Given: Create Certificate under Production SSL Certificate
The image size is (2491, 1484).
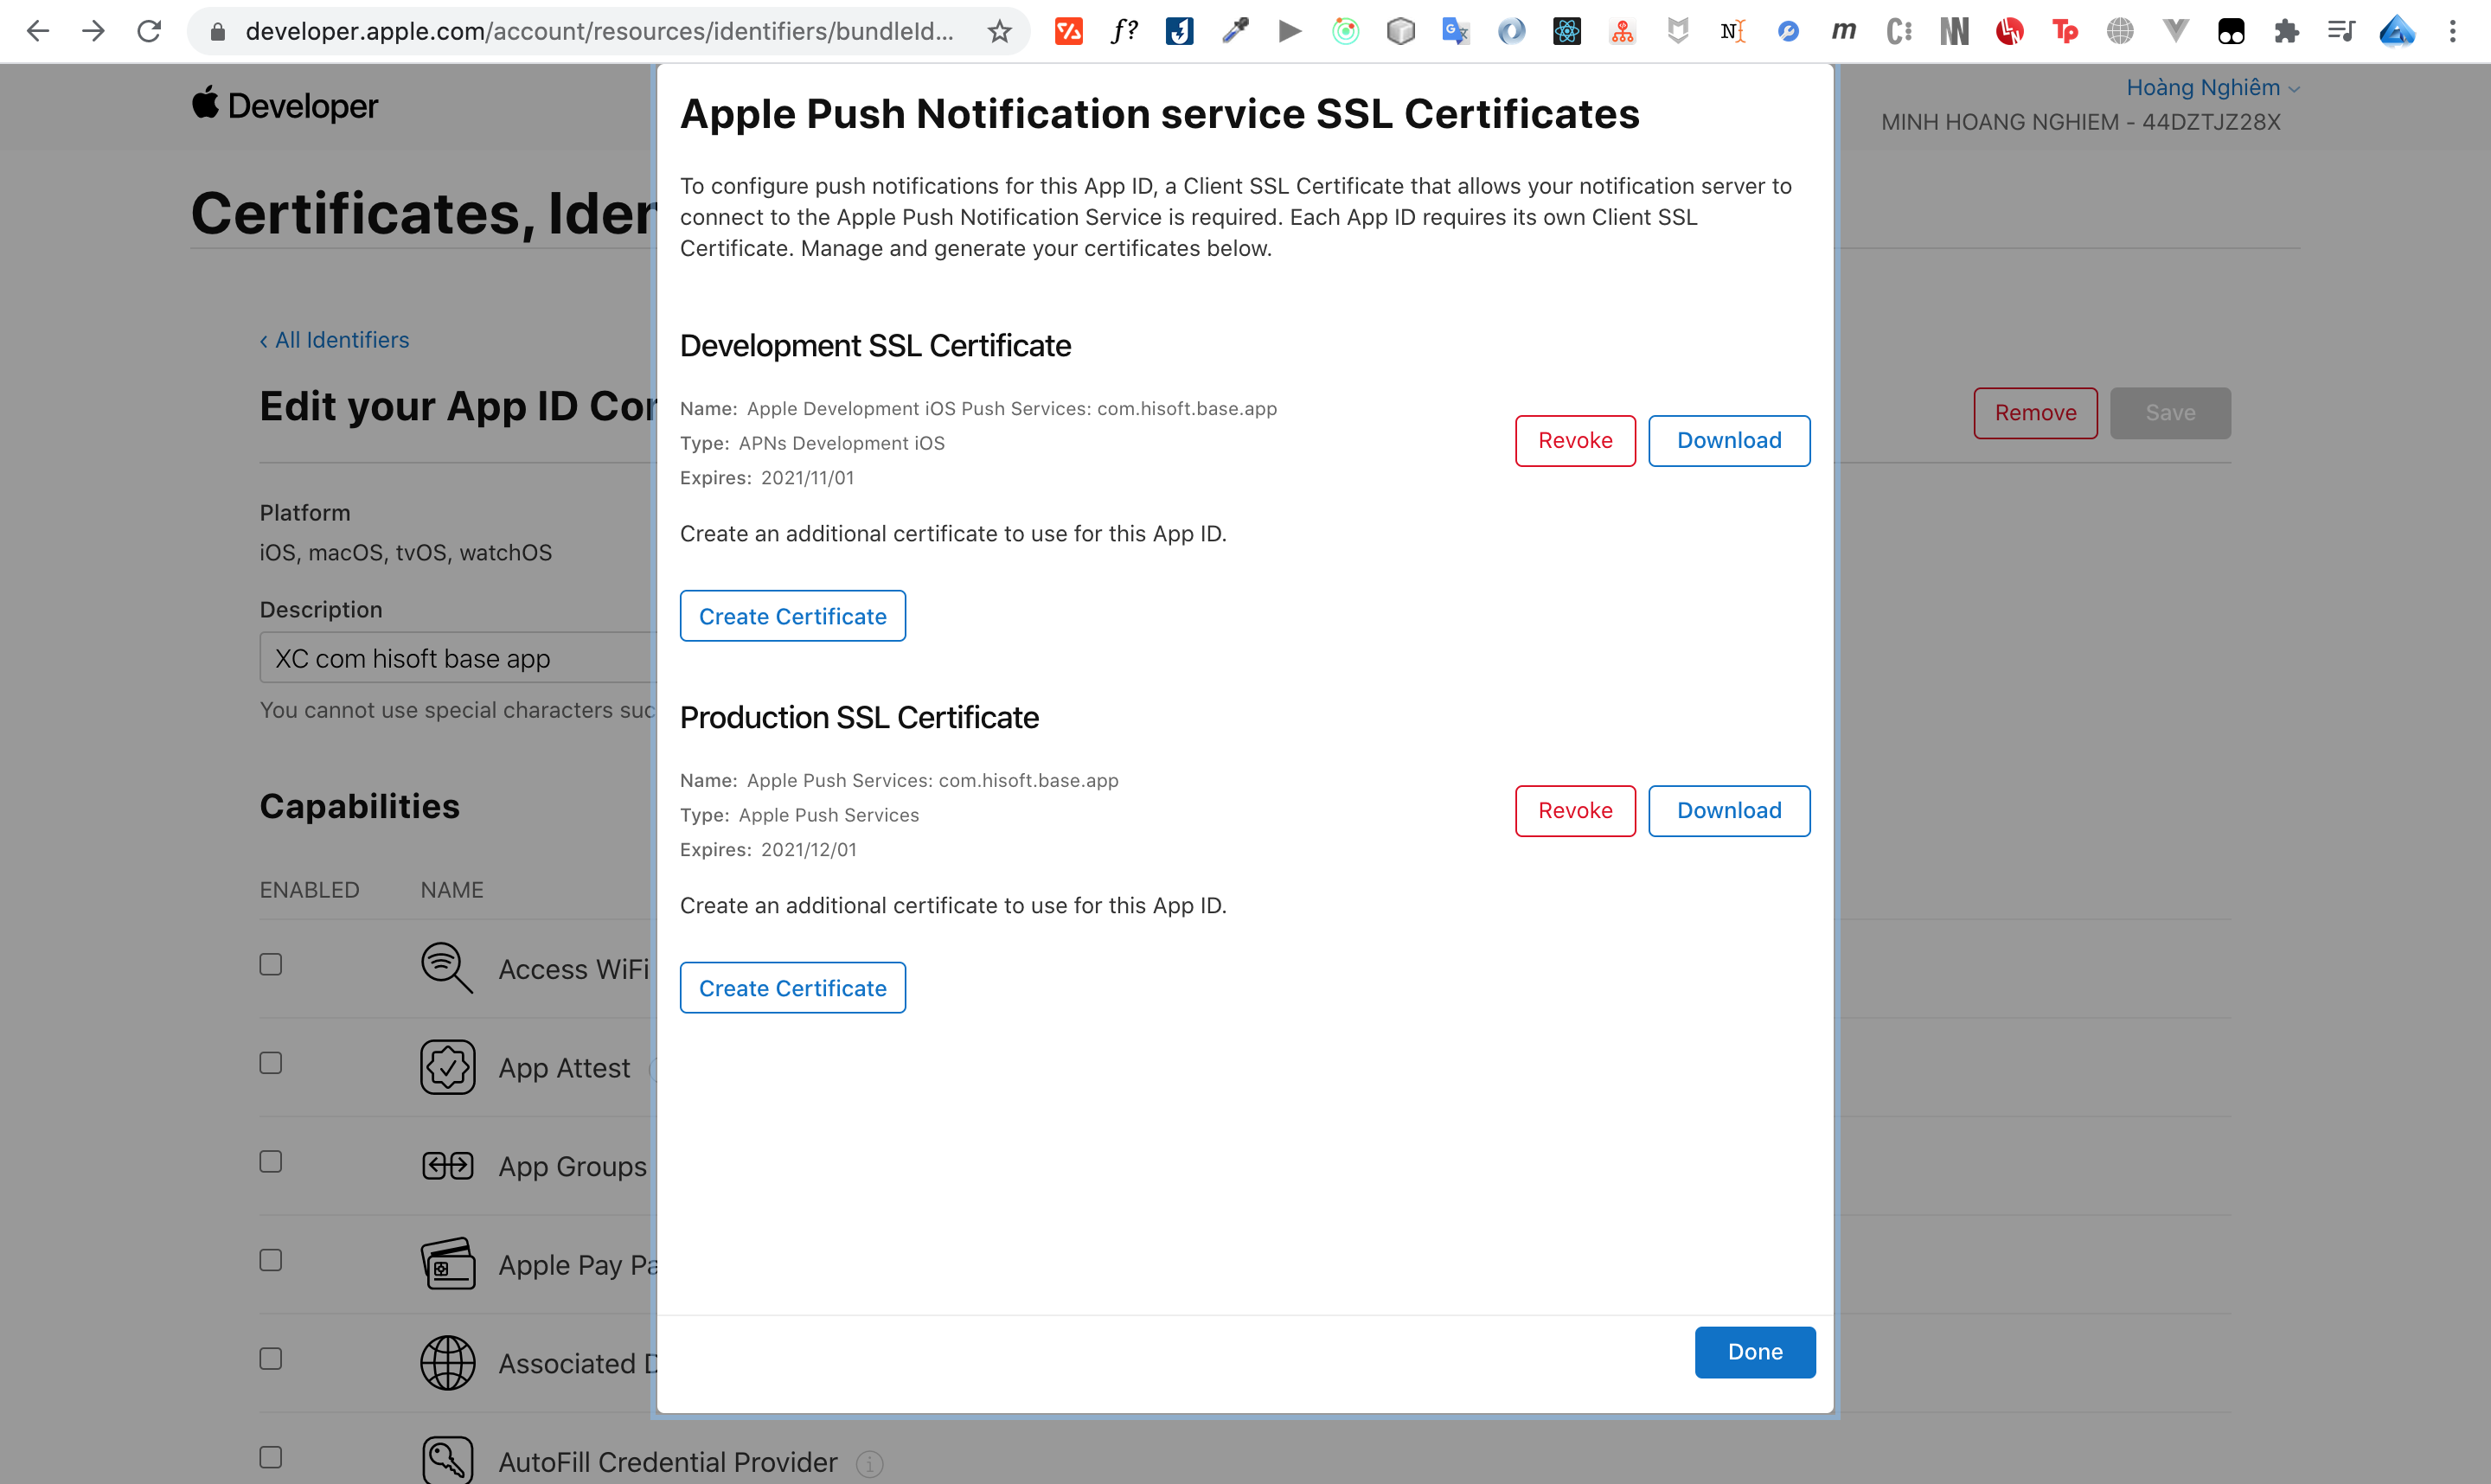Looking at the screenshot, I should point(792,988).
